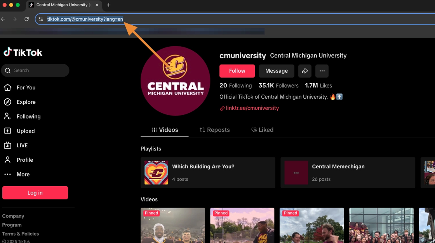The height and width of the screenshot is (243, 435).
Task: Select the Videos tab
Action: coord(165,130)
